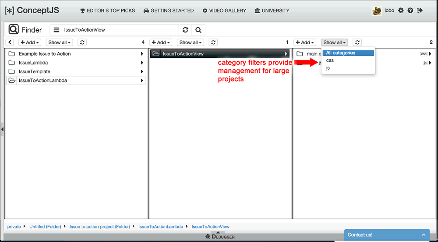Open hamburger menu in Finder path bar
The image size is (438, 242).
(x=57, y=30)
